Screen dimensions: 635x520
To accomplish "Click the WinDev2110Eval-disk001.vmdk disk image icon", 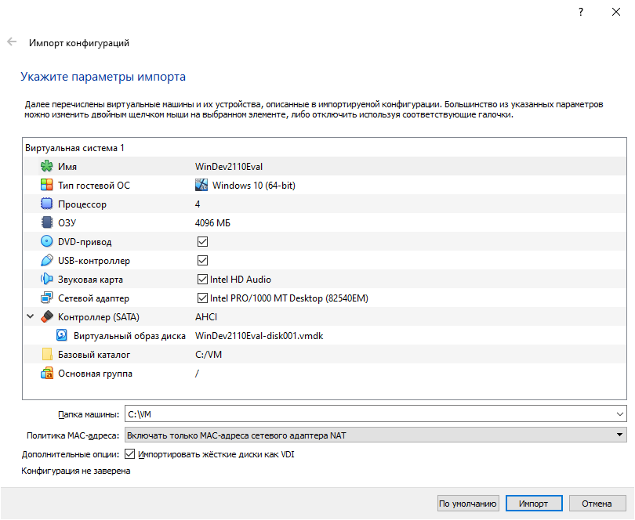I will [x=61, y=335].
